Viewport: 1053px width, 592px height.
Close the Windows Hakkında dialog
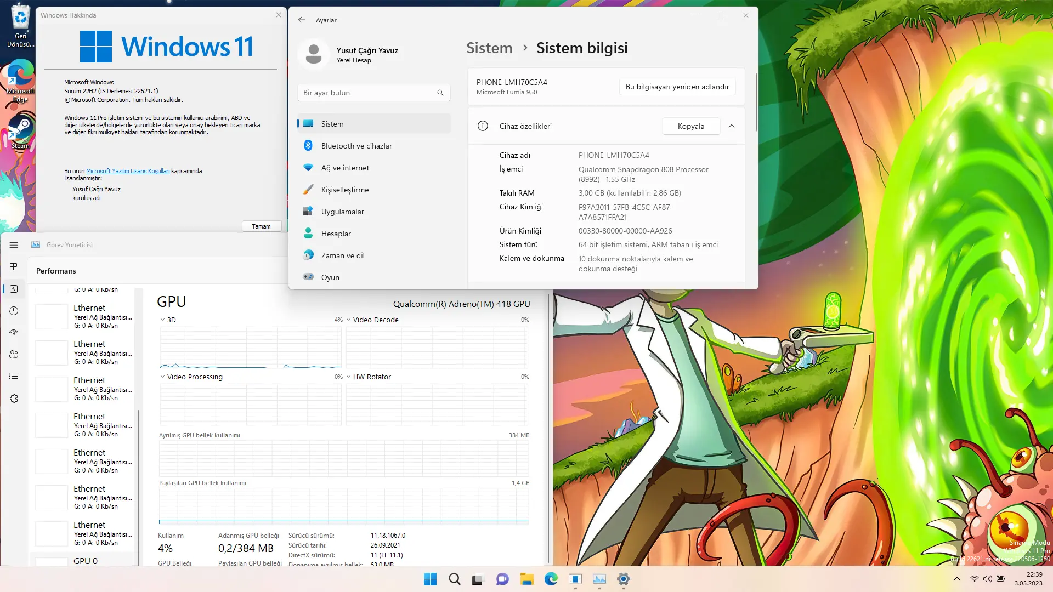[279, 15]
